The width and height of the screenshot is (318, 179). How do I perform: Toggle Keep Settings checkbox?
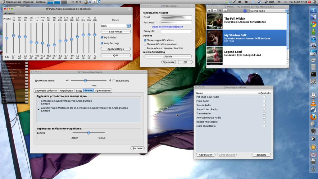(x=102, y=43)
